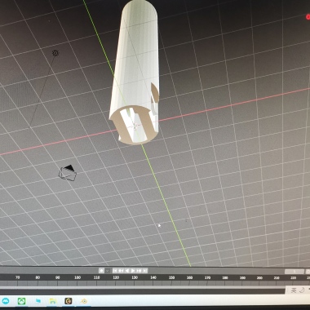Screen dimensions: 310x310
Task: Open File Explorer from the taskbar
Action: coord(53,301)
